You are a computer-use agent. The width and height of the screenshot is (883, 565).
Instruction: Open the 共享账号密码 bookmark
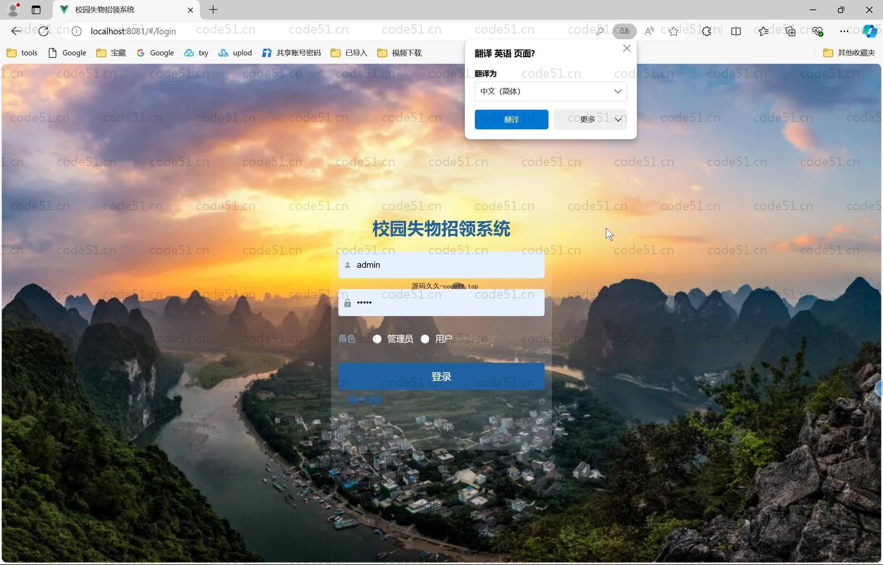(x=291, y=53)
